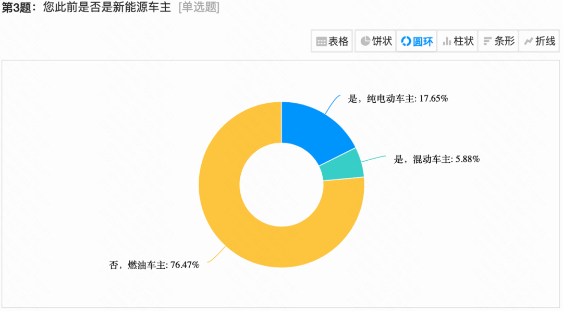Click the table grid icon
The image size is (563, 311).
click(321, 41)
